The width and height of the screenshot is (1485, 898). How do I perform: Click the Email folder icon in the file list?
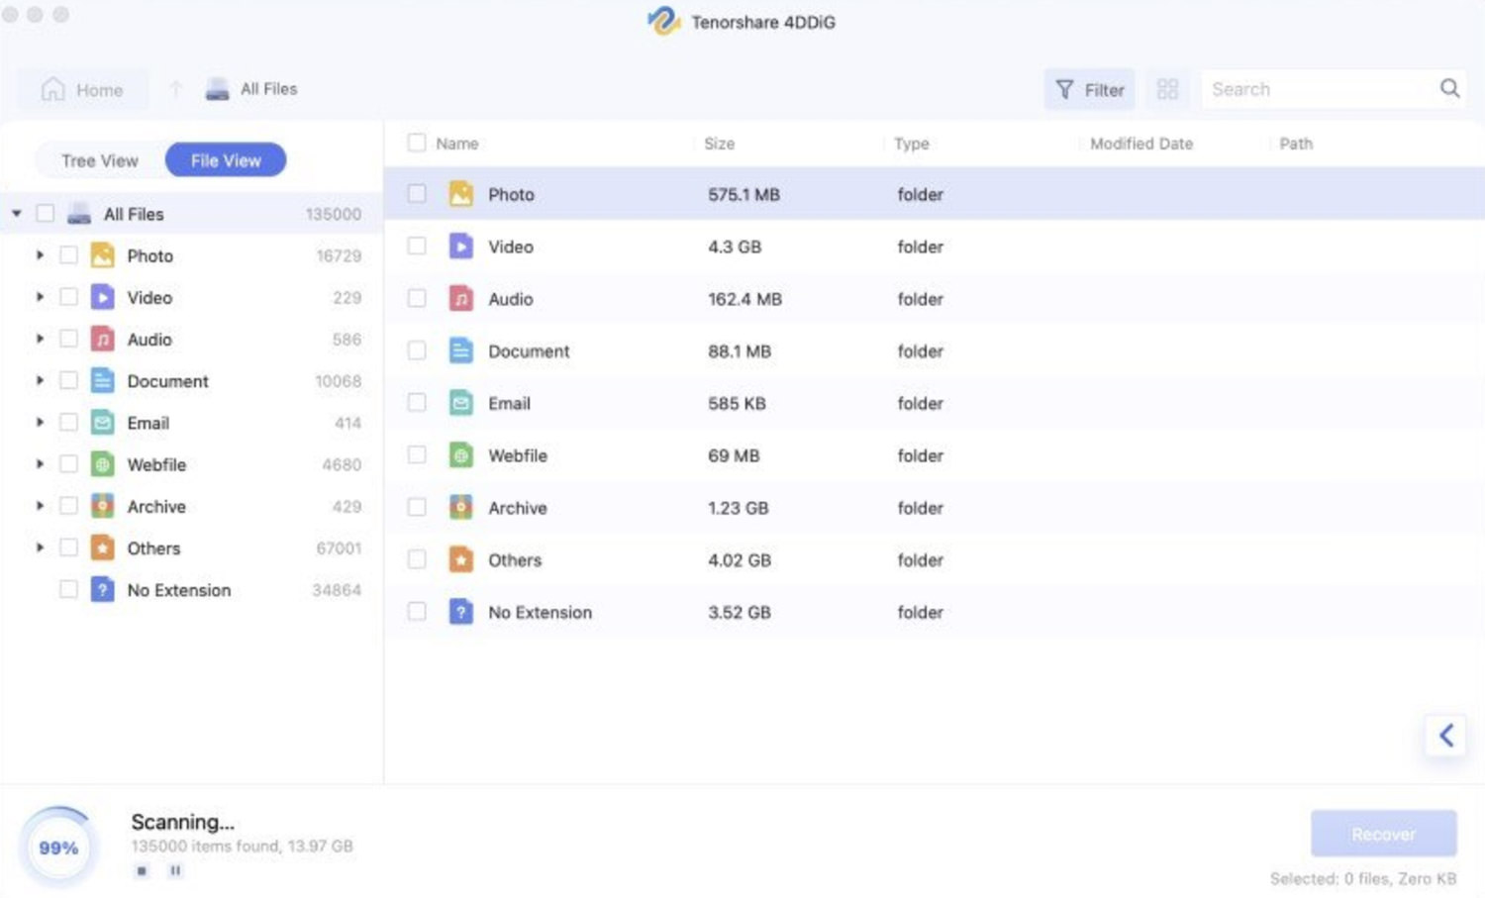tap(460, 403)
